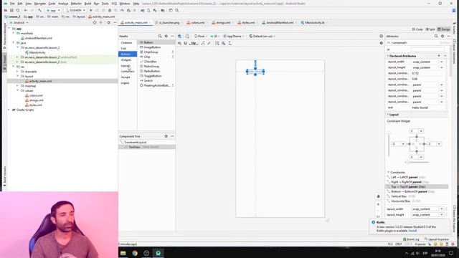The height and width of the screenshot is (258, 459).
Task: Collapse the Layout section in Attributes
Action: (x=388, y=115)
